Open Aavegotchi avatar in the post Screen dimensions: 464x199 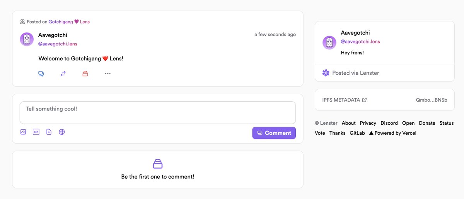click(x=27, y=39)
